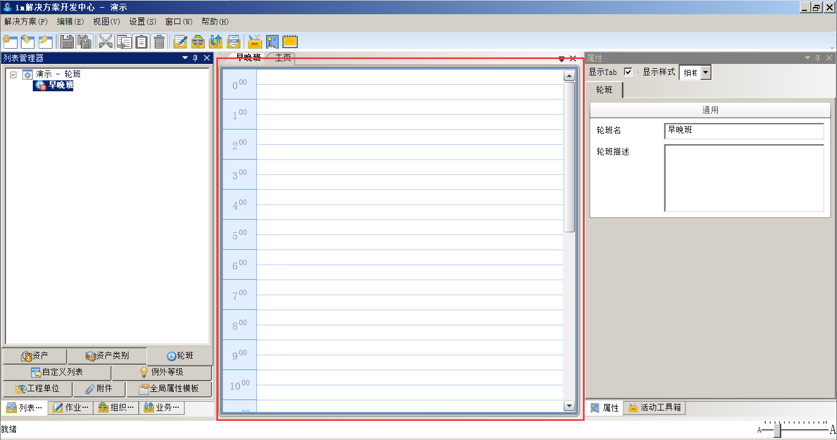Click the yellow notepad toolbar icon
This screenshot has width=837, height=440.
click(290, 42)
